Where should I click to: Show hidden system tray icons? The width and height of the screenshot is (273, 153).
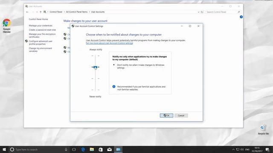coord(233,149)
